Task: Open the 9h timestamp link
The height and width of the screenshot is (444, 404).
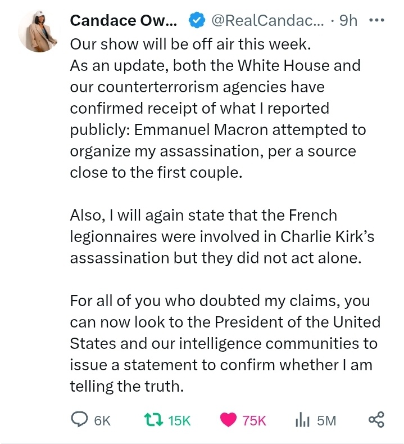Action: coord(348,21)
